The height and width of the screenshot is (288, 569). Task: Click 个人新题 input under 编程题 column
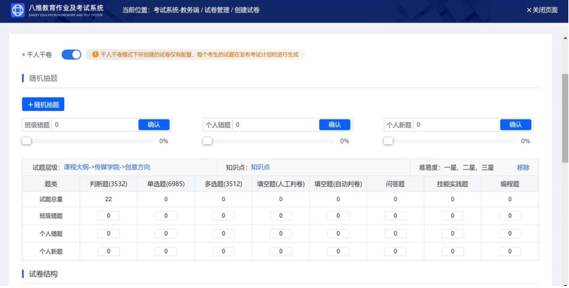pos(510,251)
